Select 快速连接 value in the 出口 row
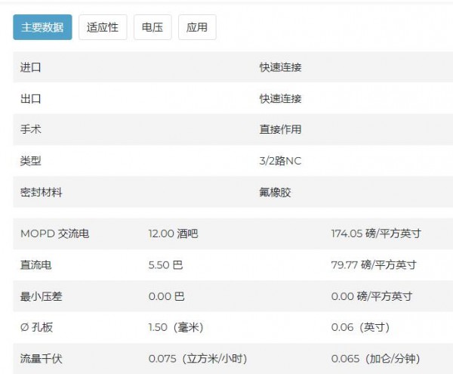This screenshot has height=374, width=453. point(280,99)
